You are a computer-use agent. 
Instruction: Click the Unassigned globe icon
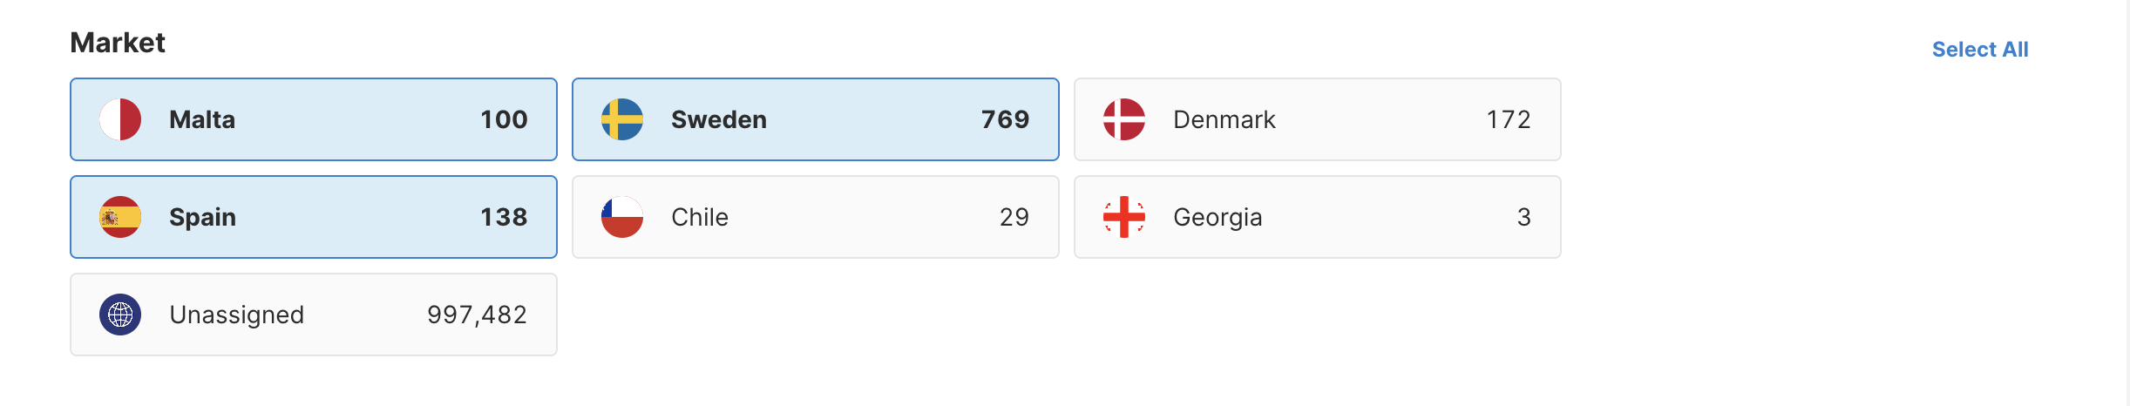click(120, 315)
